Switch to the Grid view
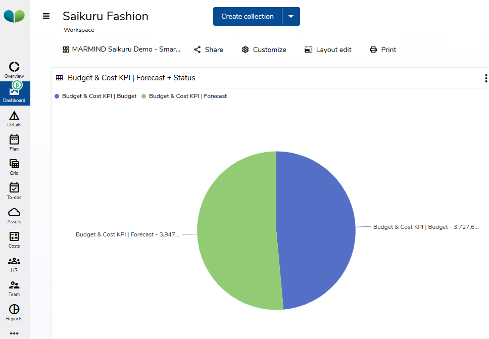Image resolution: width=489 pixels, height=339 pixels. (14, 167)
